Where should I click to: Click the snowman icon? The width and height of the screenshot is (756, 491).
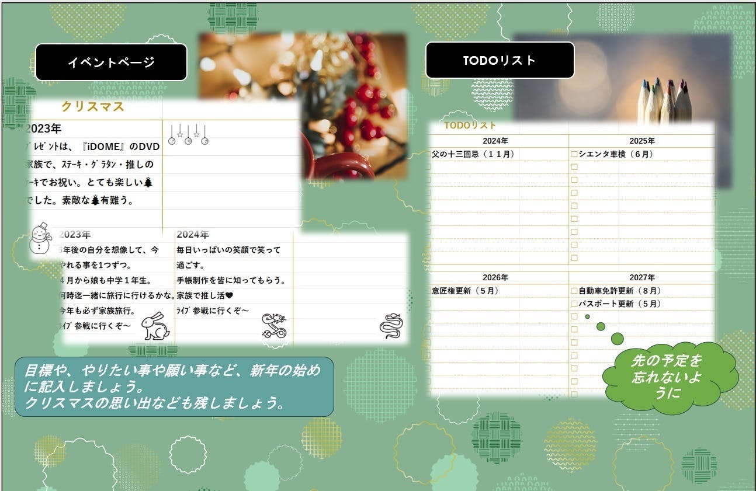coord(40,238)
